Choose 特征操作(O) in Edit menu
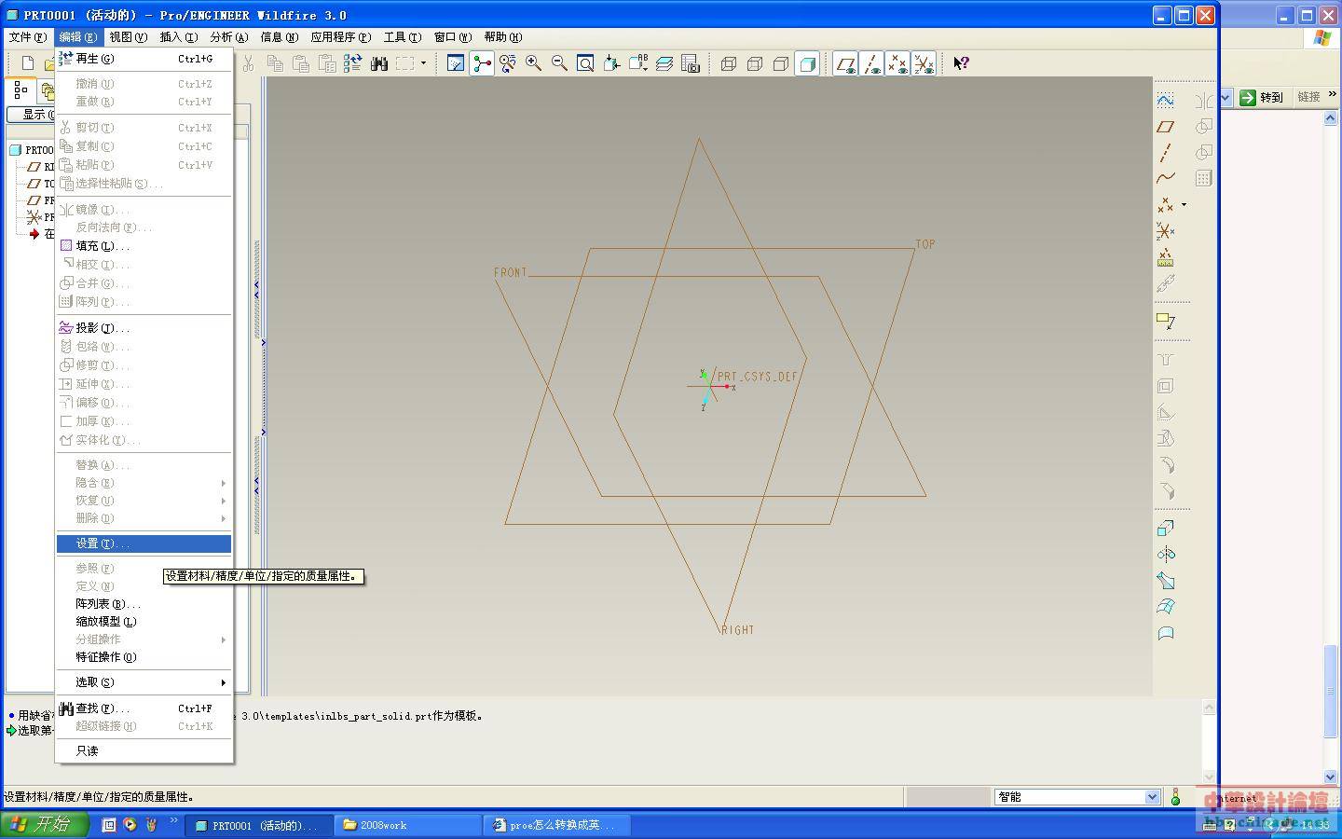This screenshot has height=839, width=1342. 144,657
